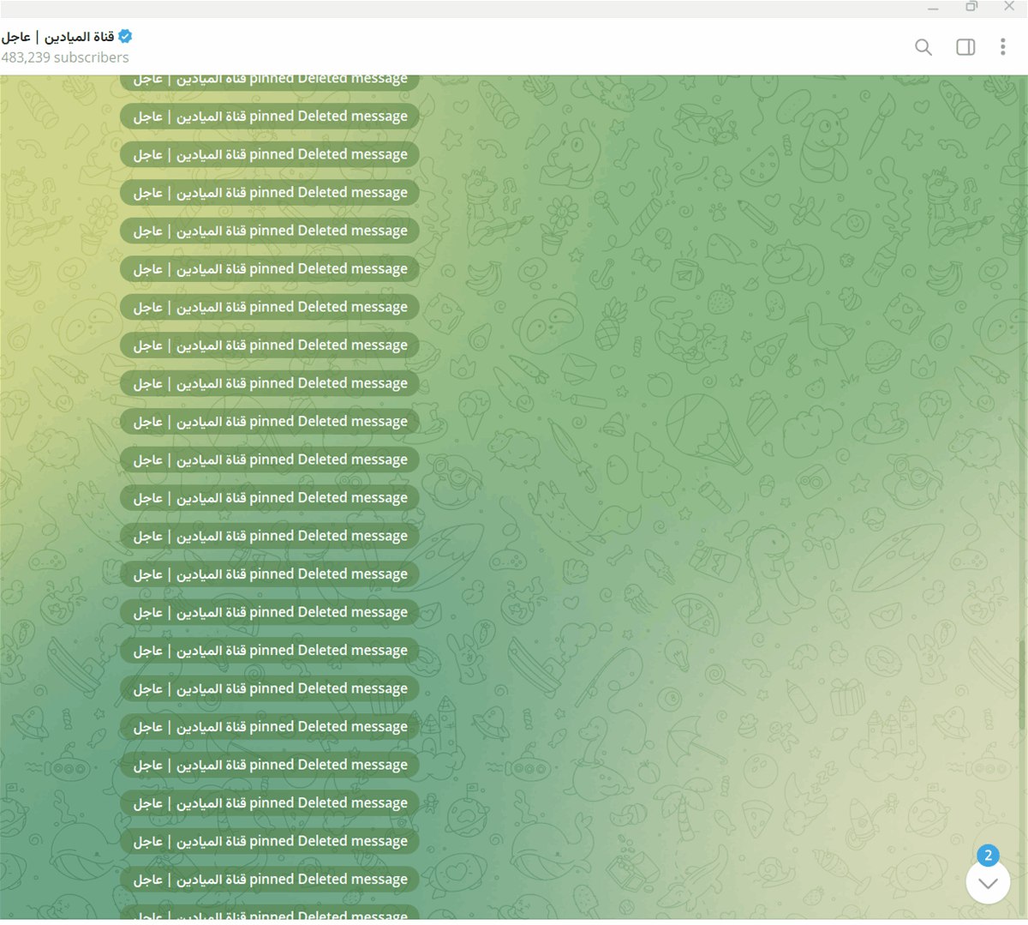The width and height of the screenshot is (1028, 925).
Task: Click the 483,239 subscribers text
Action: tap(65, 57)
